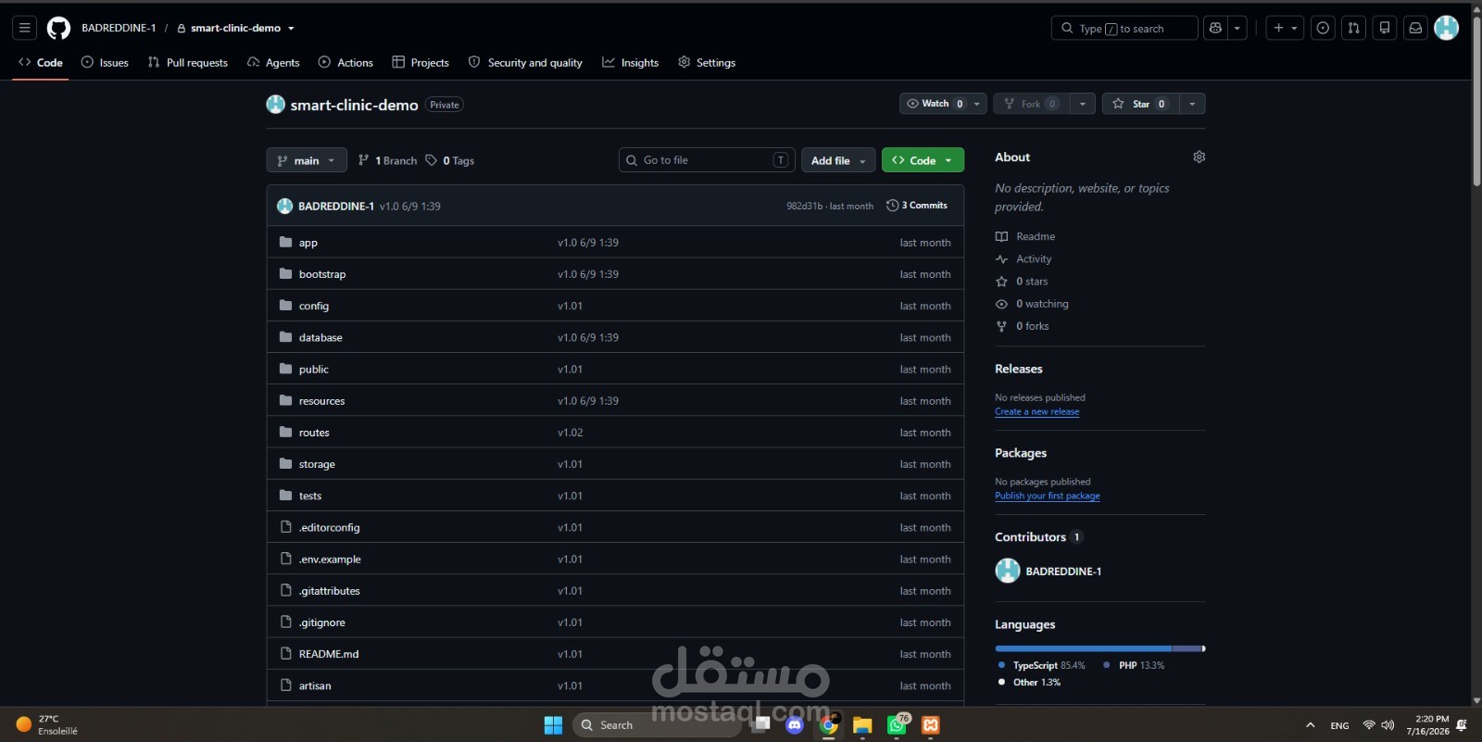Open the Insights tab

[631, 62]
